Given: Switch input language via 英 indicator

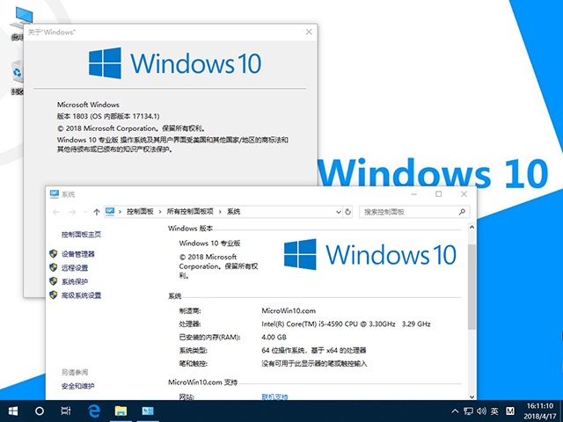Looking at the screenshot, I should click(x=494, y=411).
